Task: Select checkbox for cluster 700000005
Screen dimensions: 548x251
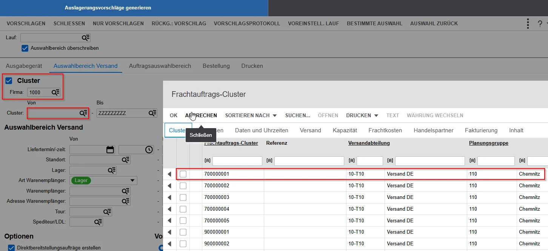Action: click(183, 220)
